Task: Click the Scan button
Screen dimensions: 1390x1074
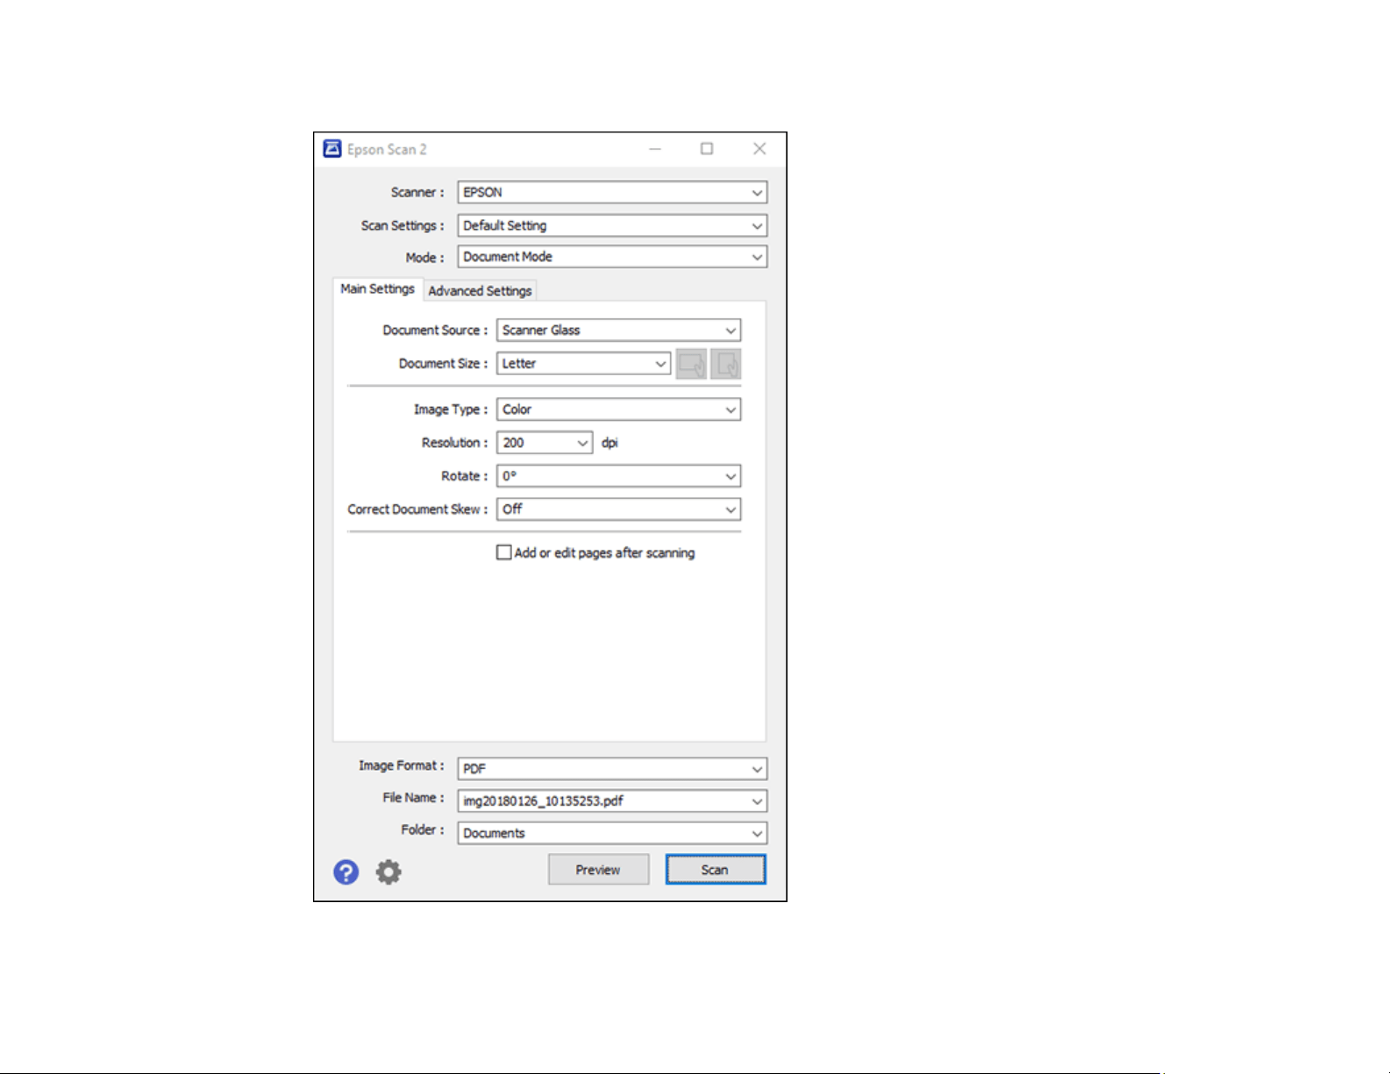Action: 716,870
